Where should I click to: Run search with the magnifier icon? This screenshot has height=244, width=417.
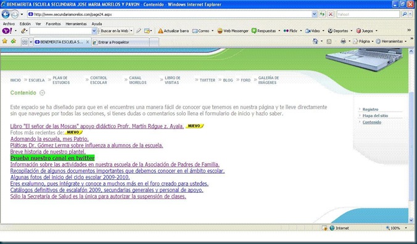click(x=405, y=14)
